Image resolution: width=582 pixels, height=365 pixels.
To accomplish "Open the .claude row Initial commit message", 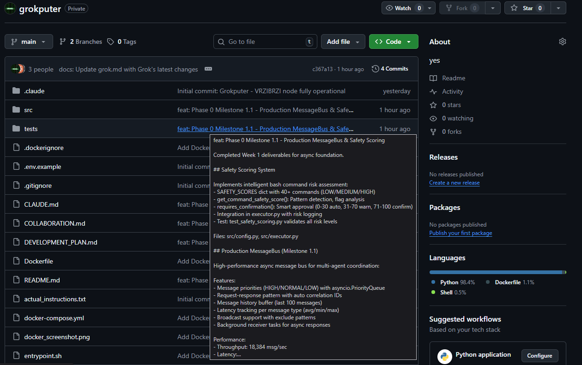I will (261, 91).
